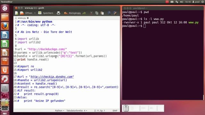205x115 pixels.
Task: Open the sound volume indicator
Action: click(x=182, y=2)
